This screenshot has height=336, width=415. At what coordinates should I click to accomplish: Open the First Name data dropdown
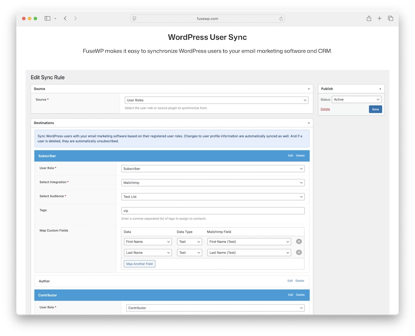148,242
